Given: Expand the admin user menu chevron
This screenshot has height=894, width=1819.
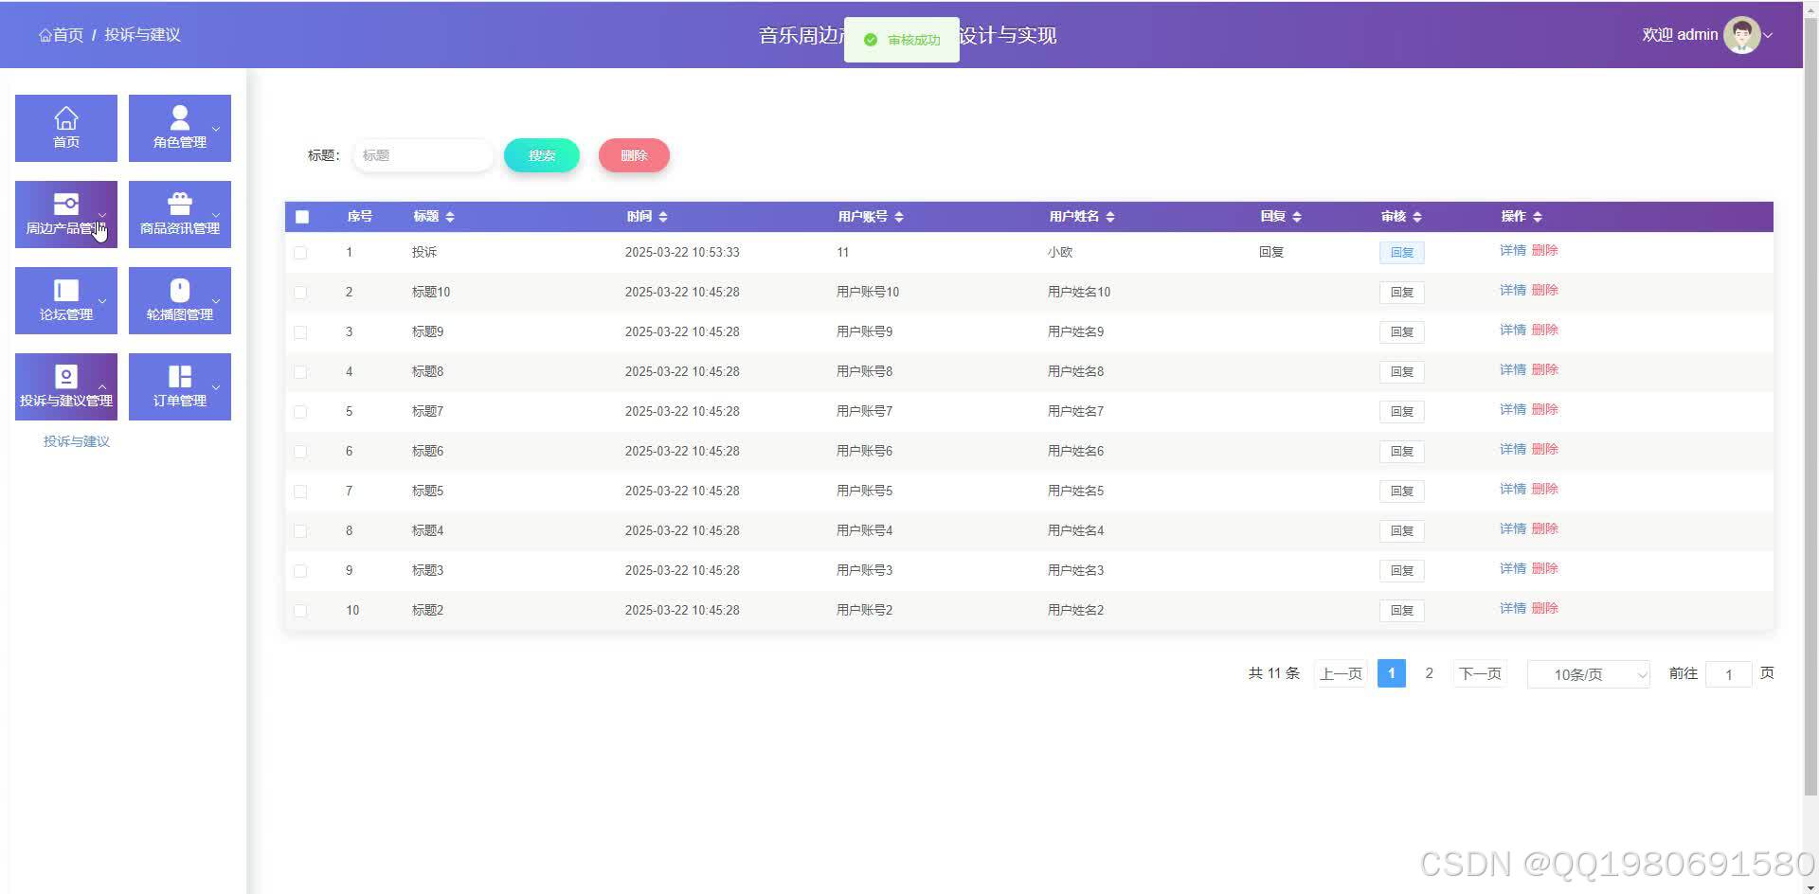Looking at the screenshot, I should [x=1768, y=36].
